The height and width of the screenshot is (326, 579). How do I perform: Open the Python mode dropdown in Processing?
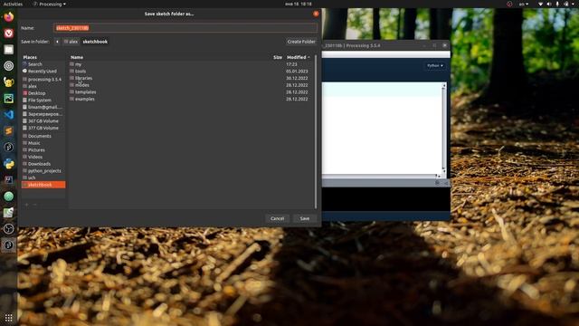[434, 66]
